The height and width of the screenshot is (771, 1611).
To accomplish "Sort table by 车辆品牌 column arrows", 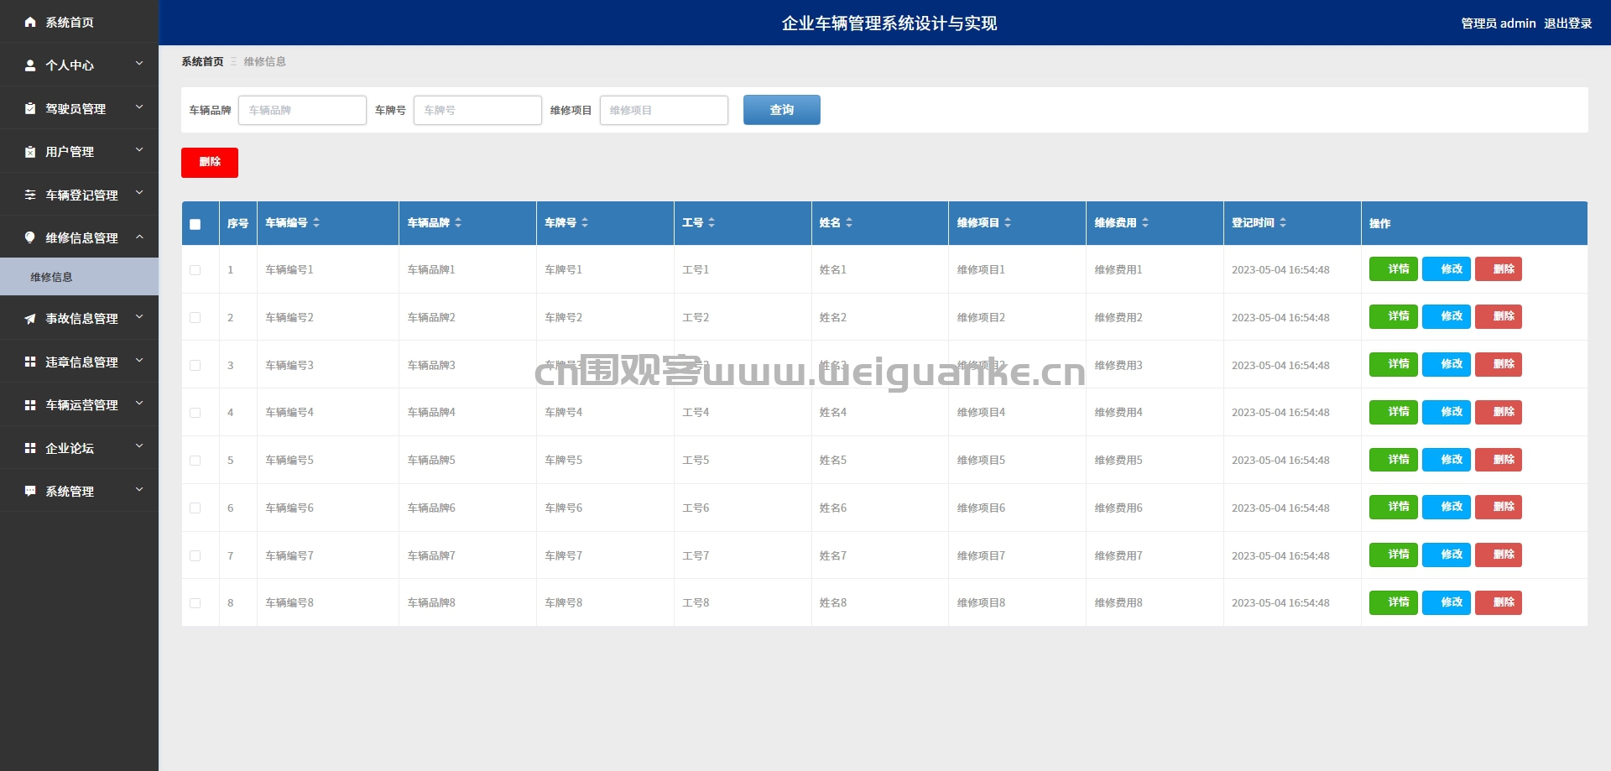I will coord(458,222).
